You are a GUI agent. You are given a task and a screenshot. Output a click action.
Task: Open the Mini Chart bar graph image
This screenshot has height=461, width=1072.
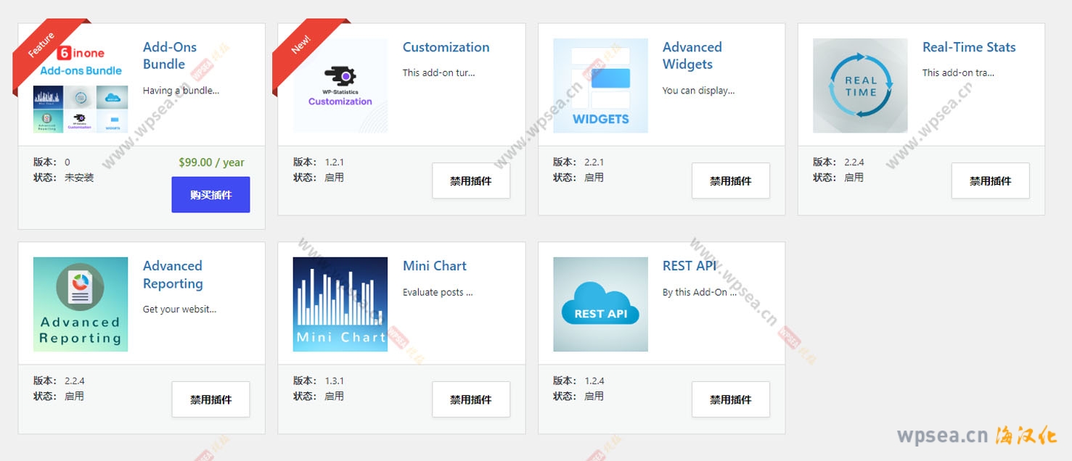click(340, 304)
